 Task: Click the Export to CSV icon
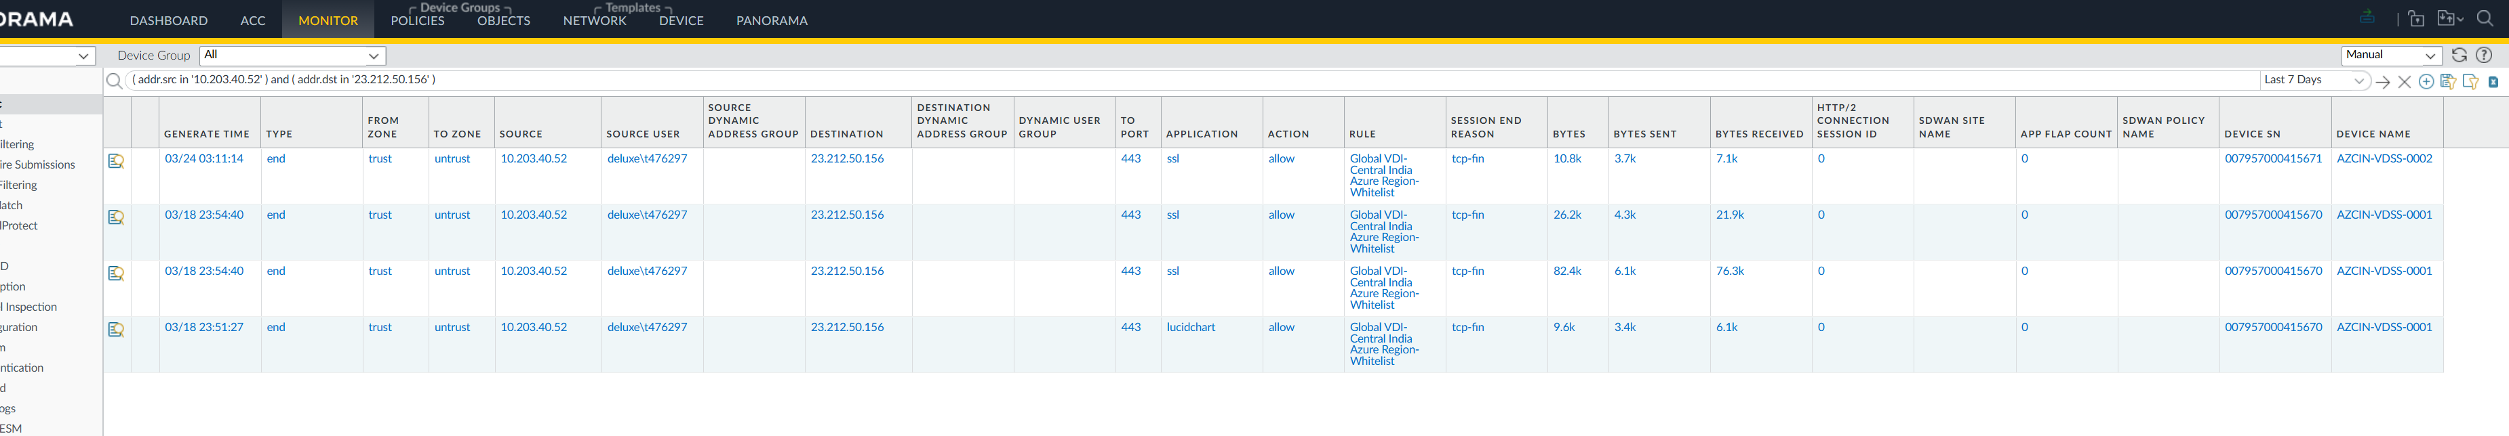[2493, 82]
